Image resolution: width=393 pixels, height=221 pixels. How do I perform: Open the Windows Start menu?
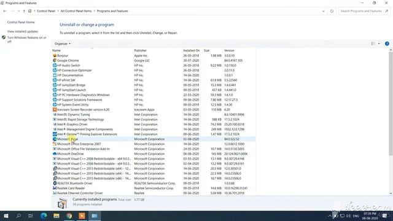click(6, 215)
